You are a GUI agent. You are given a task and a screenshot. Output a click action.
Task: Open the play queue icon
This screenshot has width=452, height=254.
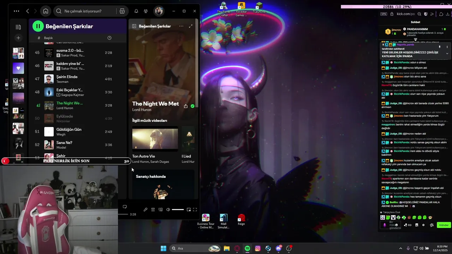153,210
